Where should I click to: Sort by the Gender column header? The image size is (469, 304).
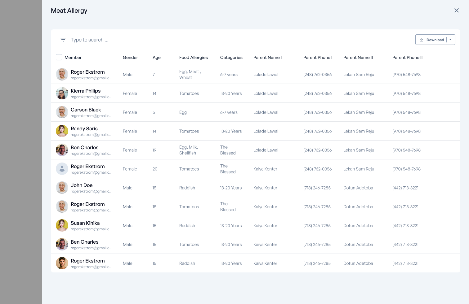coord(130,58)
